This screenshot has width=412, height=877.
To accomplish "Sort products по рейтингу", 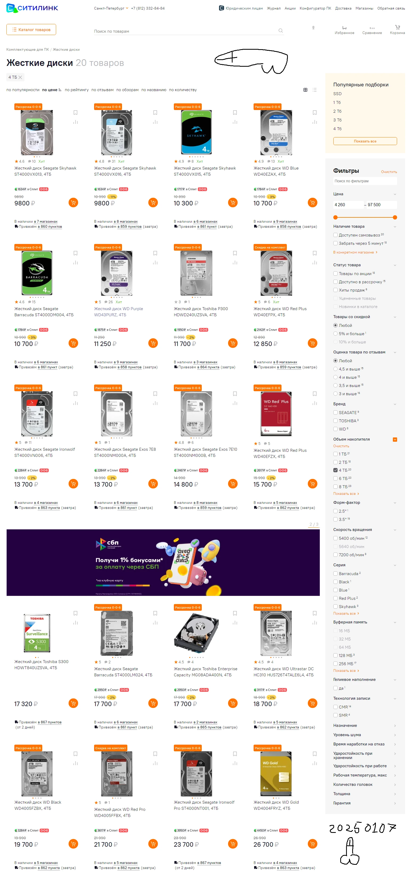I will pos(77,90).
